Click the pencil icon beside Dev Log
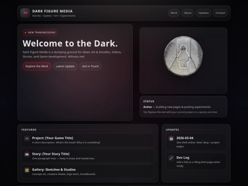 [171, 158]
